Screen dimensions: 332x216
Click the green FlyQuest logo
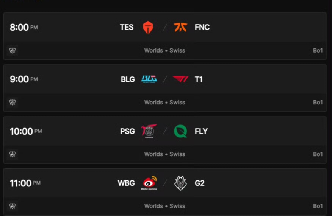point(180,131)
